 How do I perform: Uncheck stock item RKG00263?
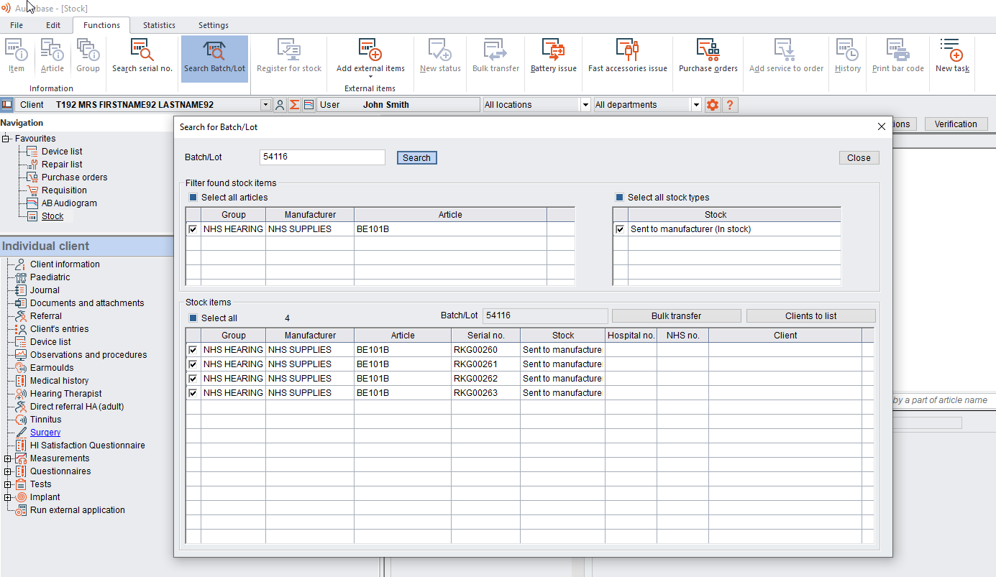[x=192, y=393]
